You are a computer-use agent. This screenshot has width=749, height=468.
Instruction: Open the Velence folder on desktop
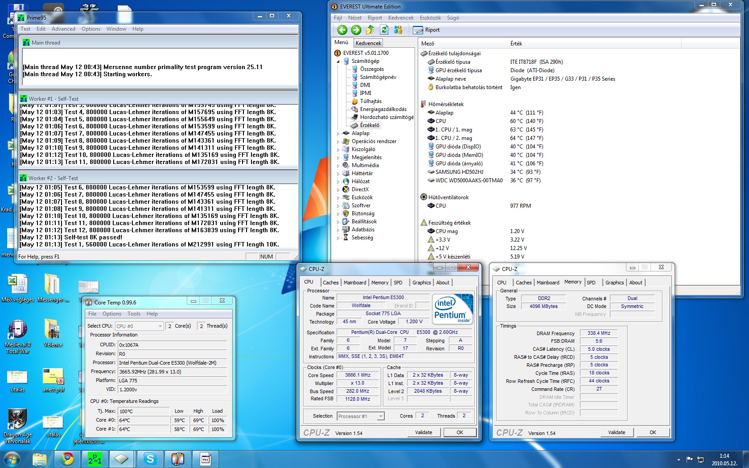(53, 333)
